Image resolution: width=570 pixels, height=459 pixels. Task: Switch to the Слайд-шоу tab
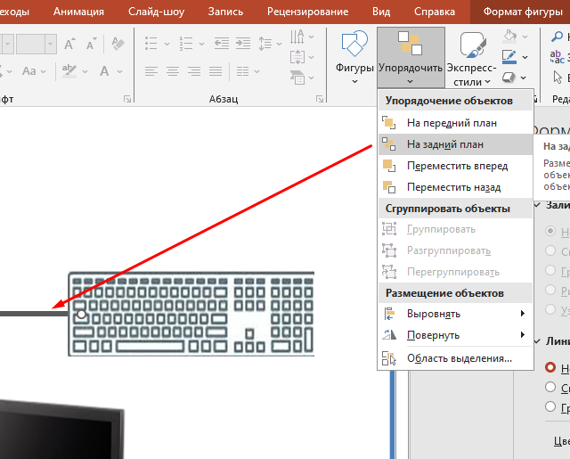(x=157, y=12)
